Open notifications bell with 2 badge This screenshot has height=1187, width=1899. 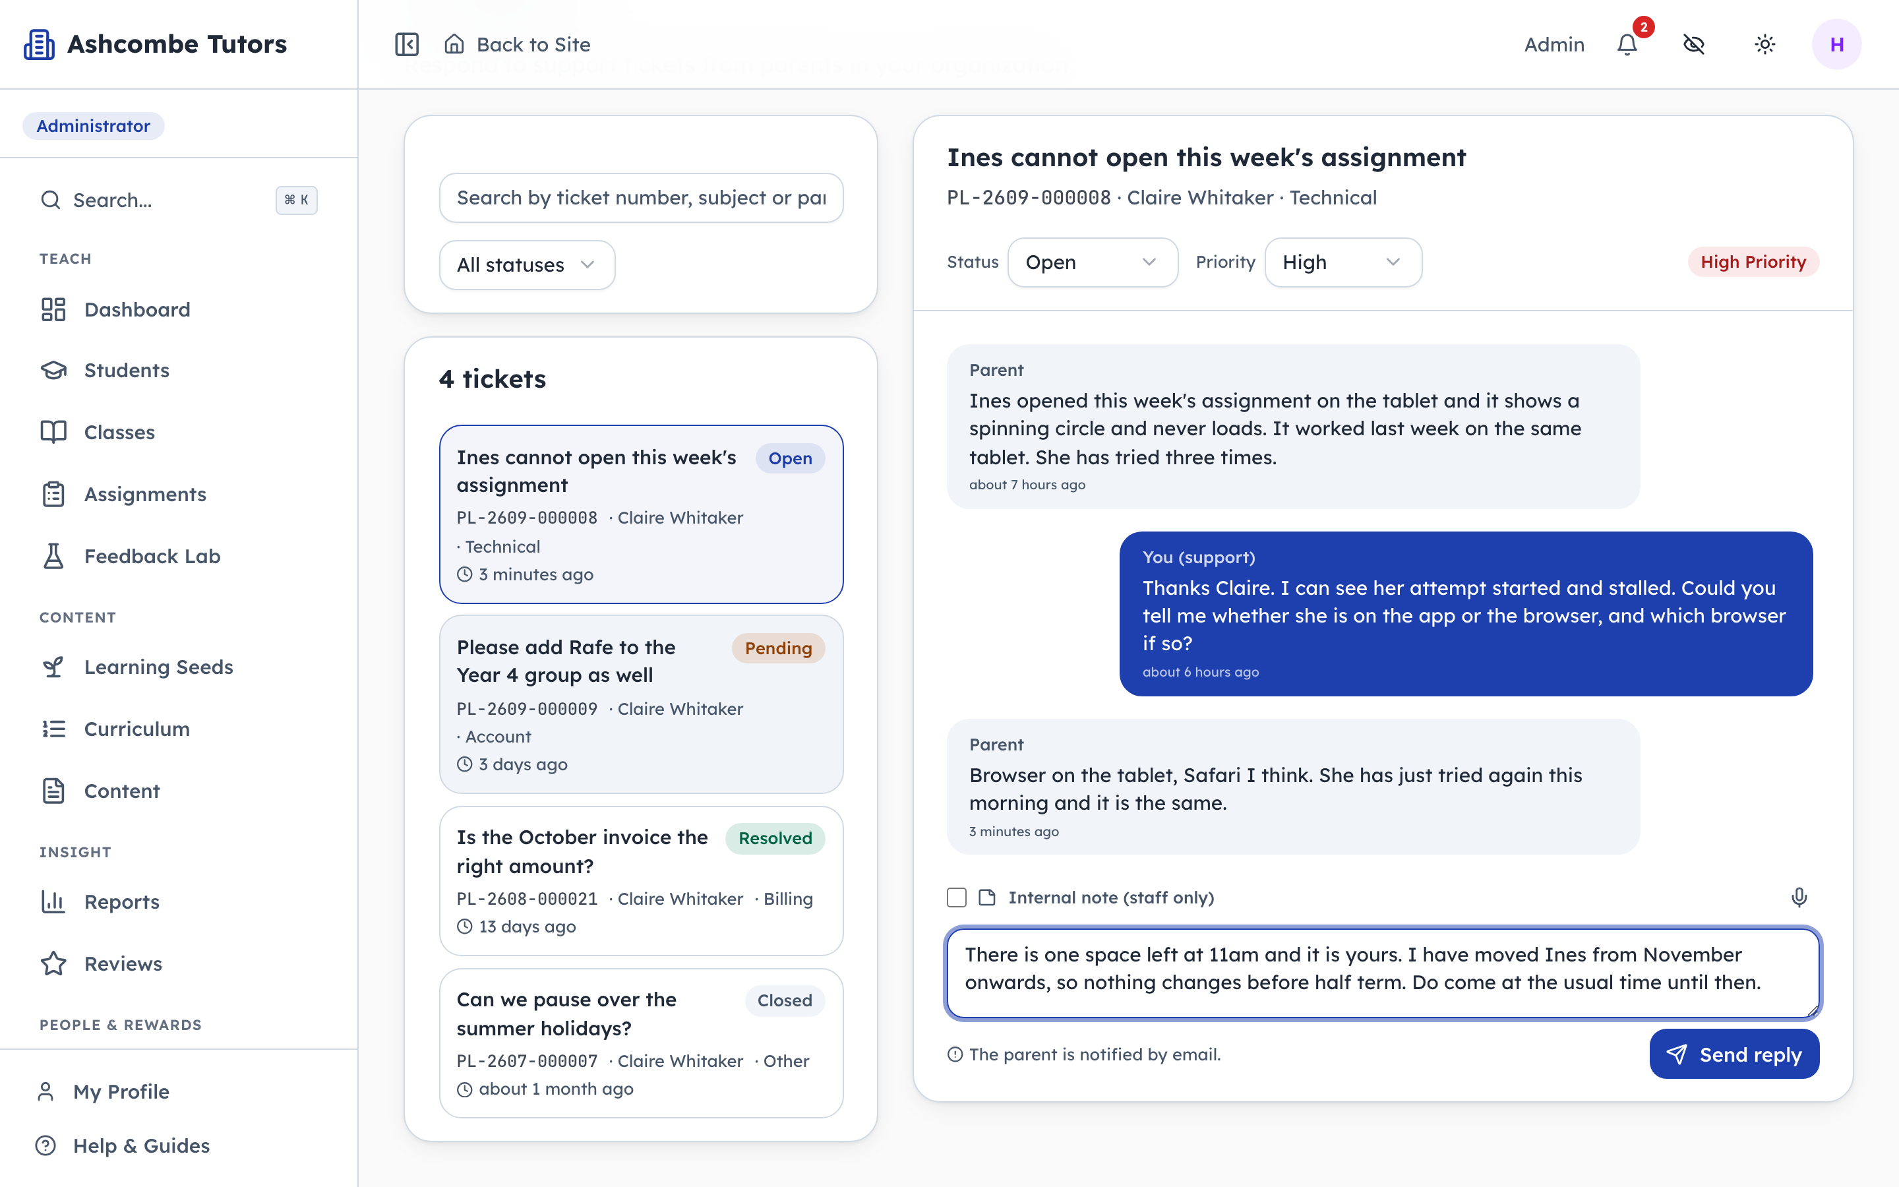pos(1628,44)
